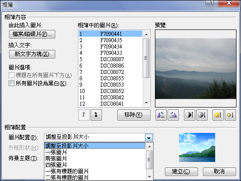Select picture 4 P7090433 in list

point(111,53)
